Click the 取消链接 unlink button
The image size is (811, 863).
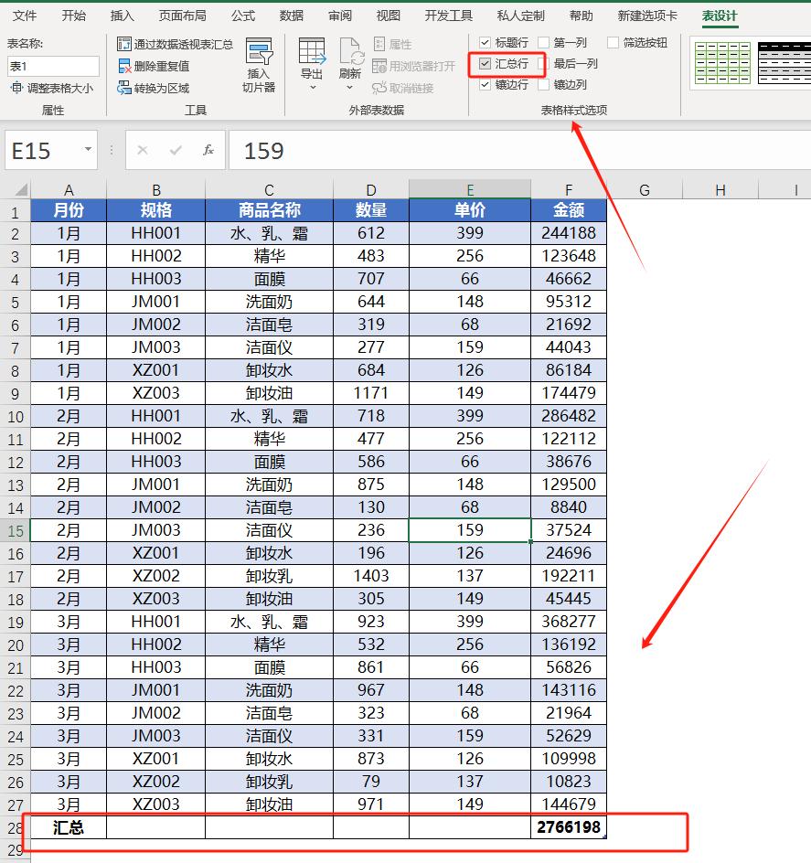pyautogui.click(x=403, y=88)
